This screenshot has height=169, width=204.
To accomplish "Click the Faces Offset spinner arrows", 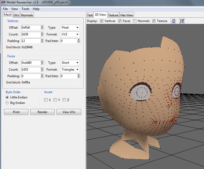I will [42, 63].
